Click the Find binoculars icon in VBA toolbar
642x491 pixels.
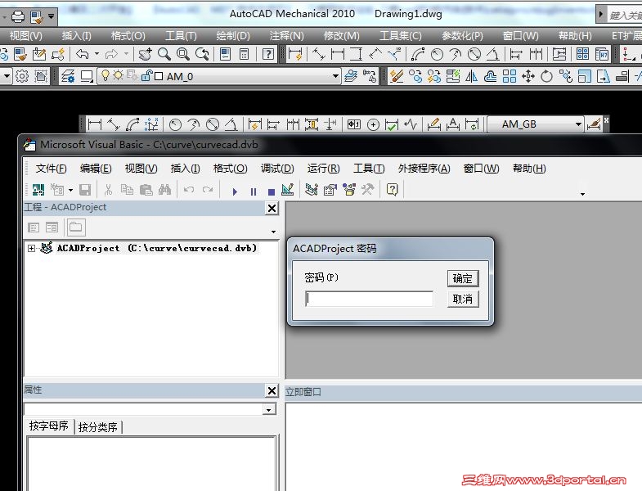point(164,190)
